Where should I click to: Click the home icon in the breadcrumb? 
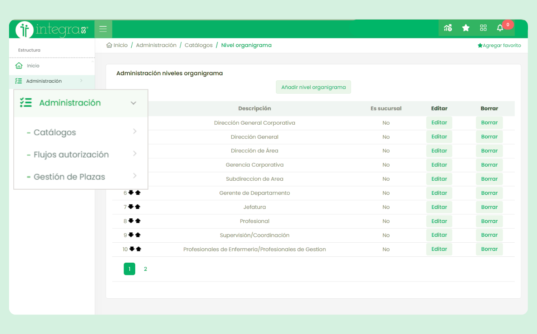(109, 45)
